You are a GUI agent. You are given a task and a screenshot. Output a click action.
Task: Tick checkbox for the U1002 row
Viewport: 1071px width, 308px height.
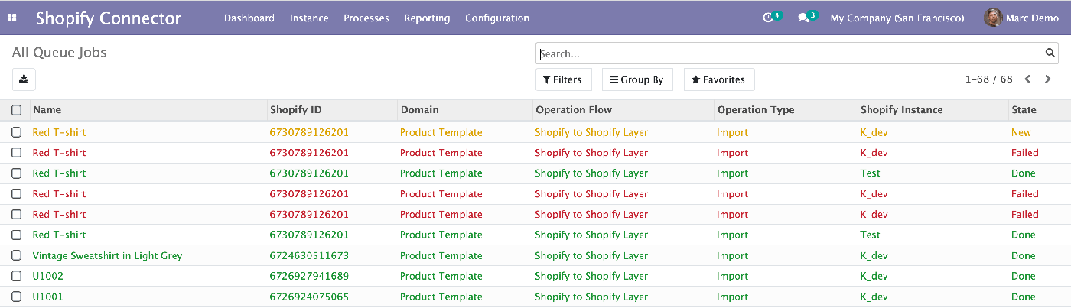pos(16,277)
